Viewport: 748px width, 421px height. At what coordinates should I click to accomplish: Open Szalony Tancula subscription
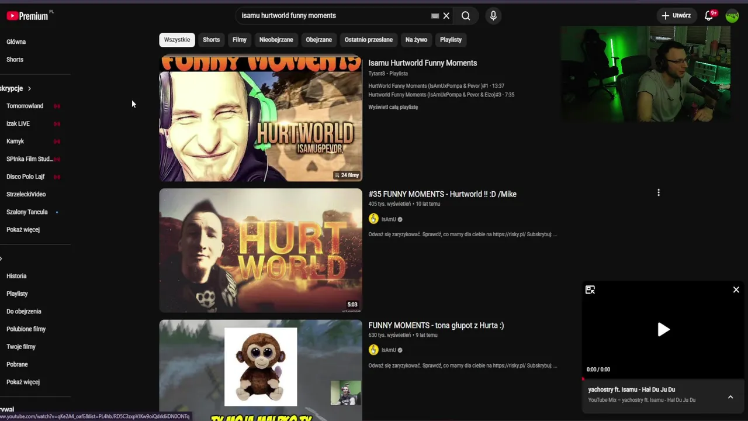coord(27,212)
